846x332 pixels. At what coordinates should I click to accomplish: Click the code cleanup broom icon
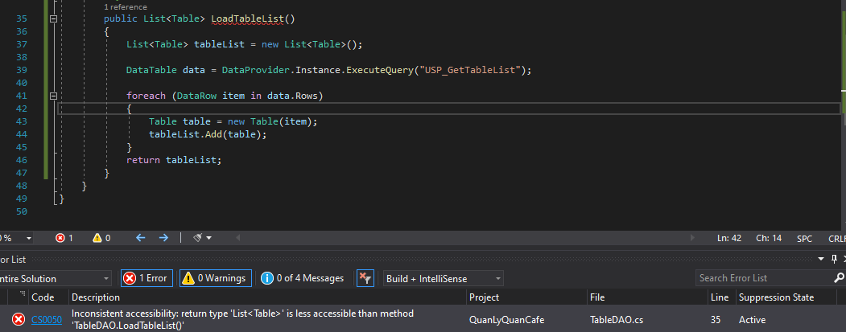click(198, 238)
